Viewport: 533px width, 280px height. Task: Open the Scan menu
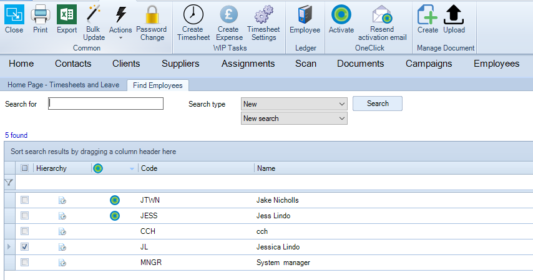(x=306, y=64)
